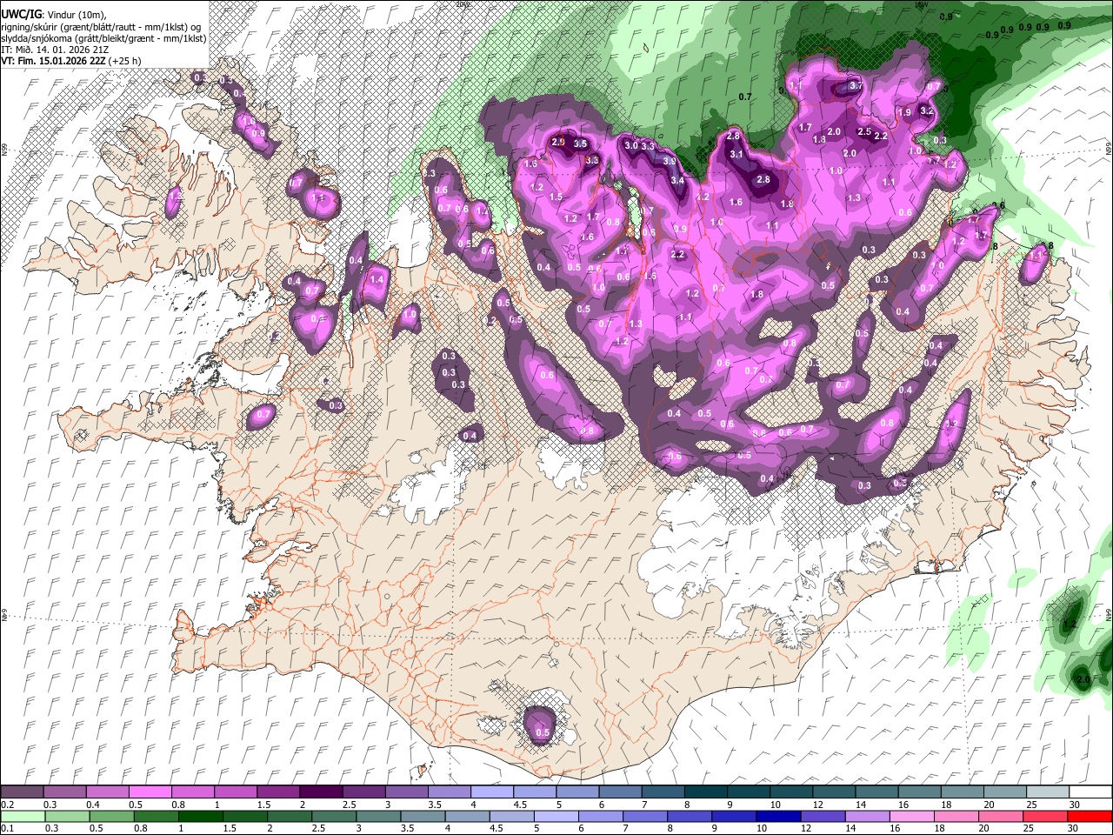1113x835 pixels.
Task: Pick the darkest purple snow swatch between 2 and 2.5
Action: click(320, 792)
